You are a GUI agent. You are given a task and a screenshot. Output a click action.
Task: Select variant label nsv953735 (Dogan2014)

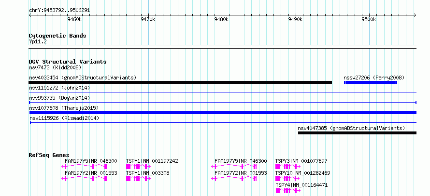[x=59, y=98]
